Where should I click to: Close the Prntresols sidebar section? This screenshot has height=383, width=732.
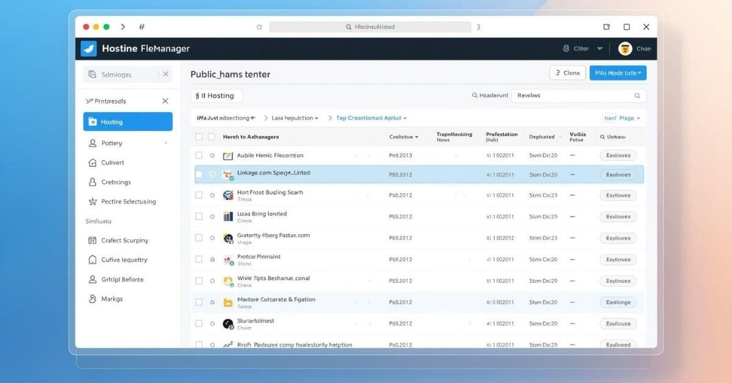[x=165, y=101]
